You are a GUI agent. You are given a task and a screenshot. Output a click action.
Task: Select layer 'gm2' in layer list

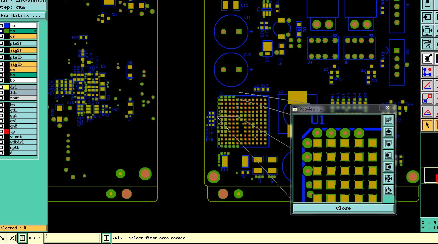pos(23,126)
